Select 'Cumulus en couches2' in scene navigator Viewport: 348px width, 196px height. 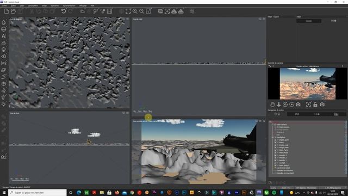tap(285, 173)
